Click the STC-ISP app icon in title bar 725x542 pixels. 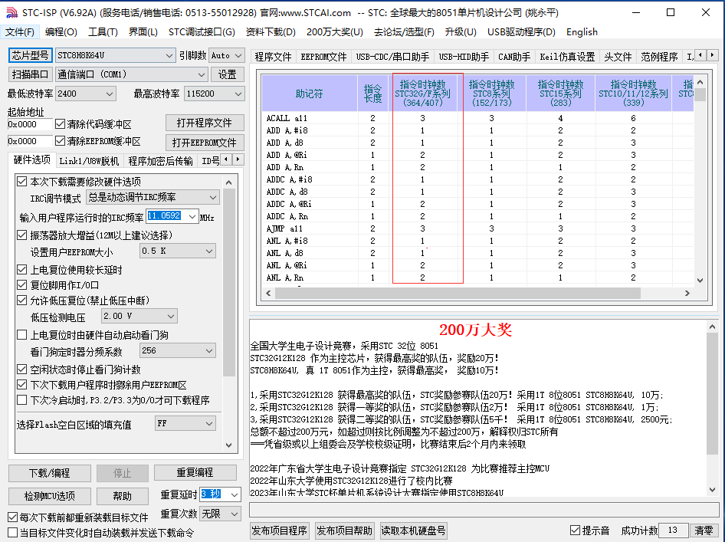pyautogui.click(x=11, y=12)
